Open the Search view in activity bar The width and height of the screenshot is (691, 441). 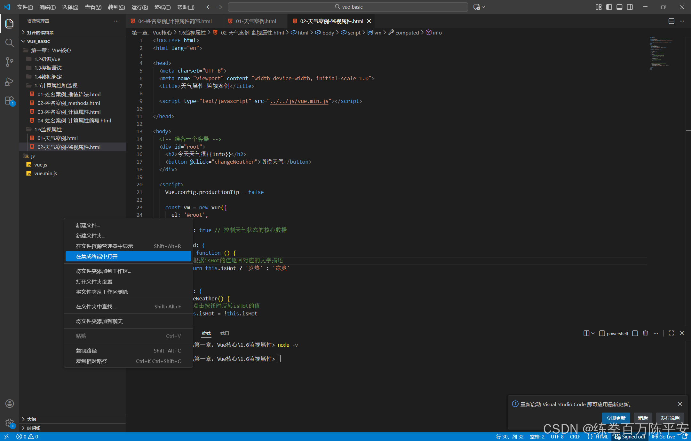click(x=9, y=43)
